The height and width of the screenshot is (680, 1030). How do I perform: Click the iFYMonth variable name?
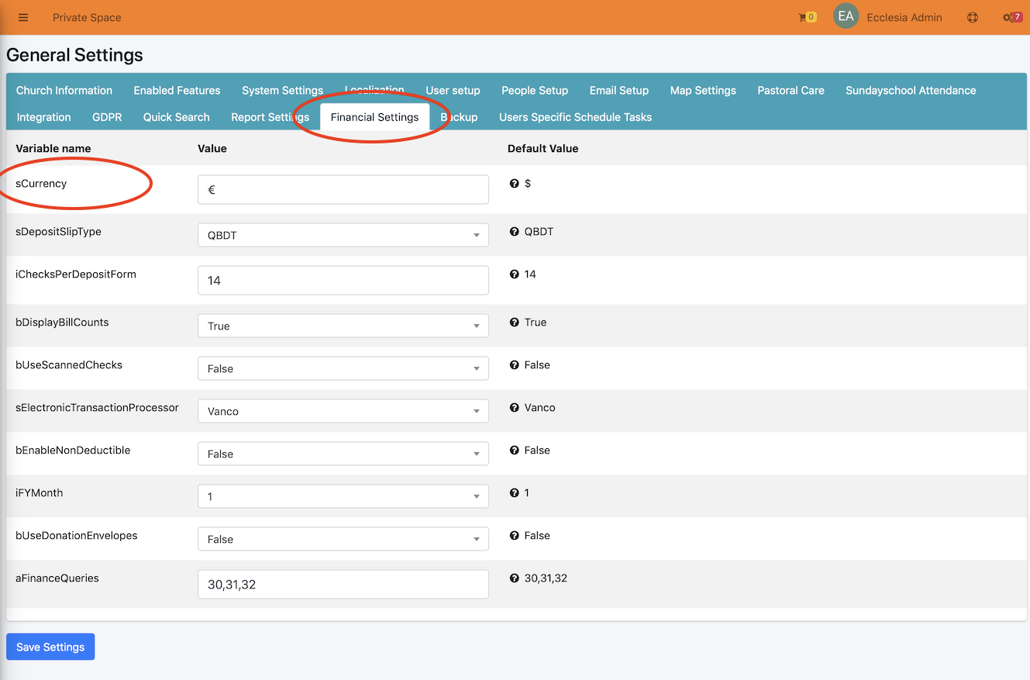(40, 493)
